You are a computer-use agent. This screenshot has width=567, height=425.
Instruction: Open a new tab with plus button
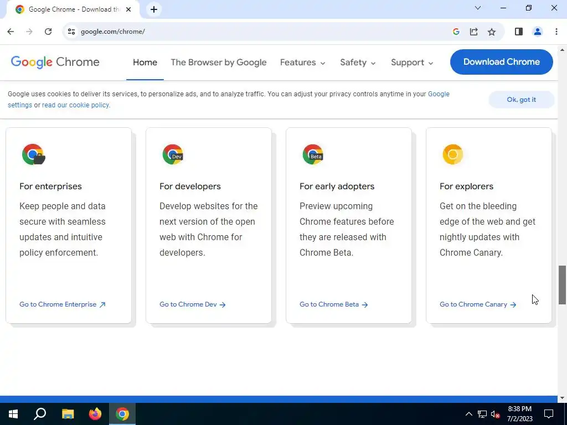coord(154,9)
